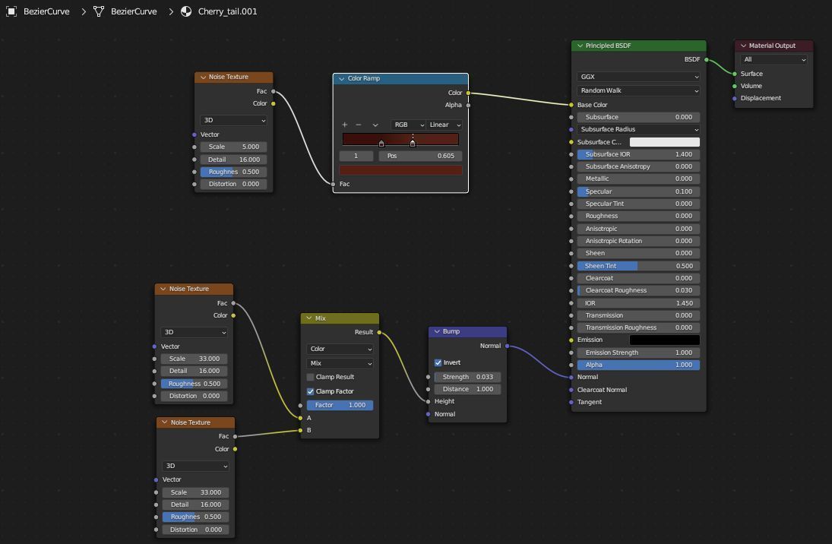The width and height of the screenshot is (832, 544).
Task: Click Principled BSDF Normal input socket
Action: tap(571, 378)
